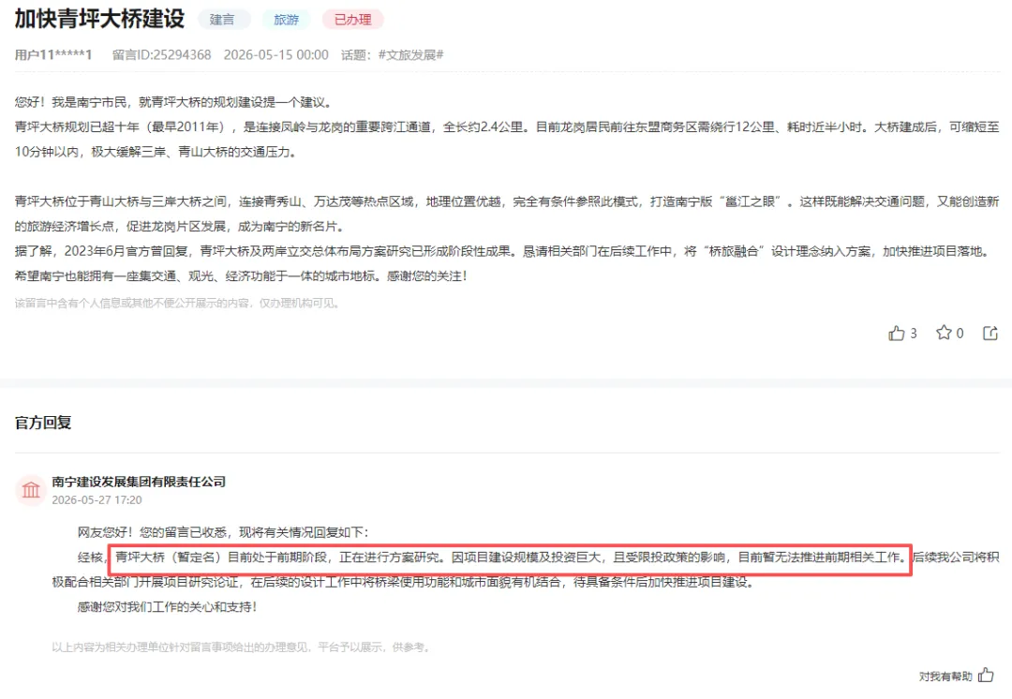Click the title 加快青坪大桥建设
The image size is (1012, 699).
click(100, 18)
